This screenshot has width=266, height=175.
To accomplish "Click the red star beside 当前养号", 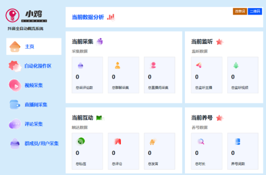I will click(220, 118).
